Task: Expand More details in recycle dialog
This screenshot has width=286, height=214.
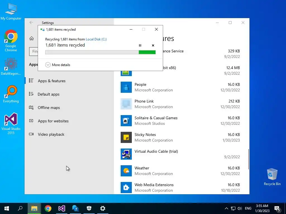Action: 58,65
